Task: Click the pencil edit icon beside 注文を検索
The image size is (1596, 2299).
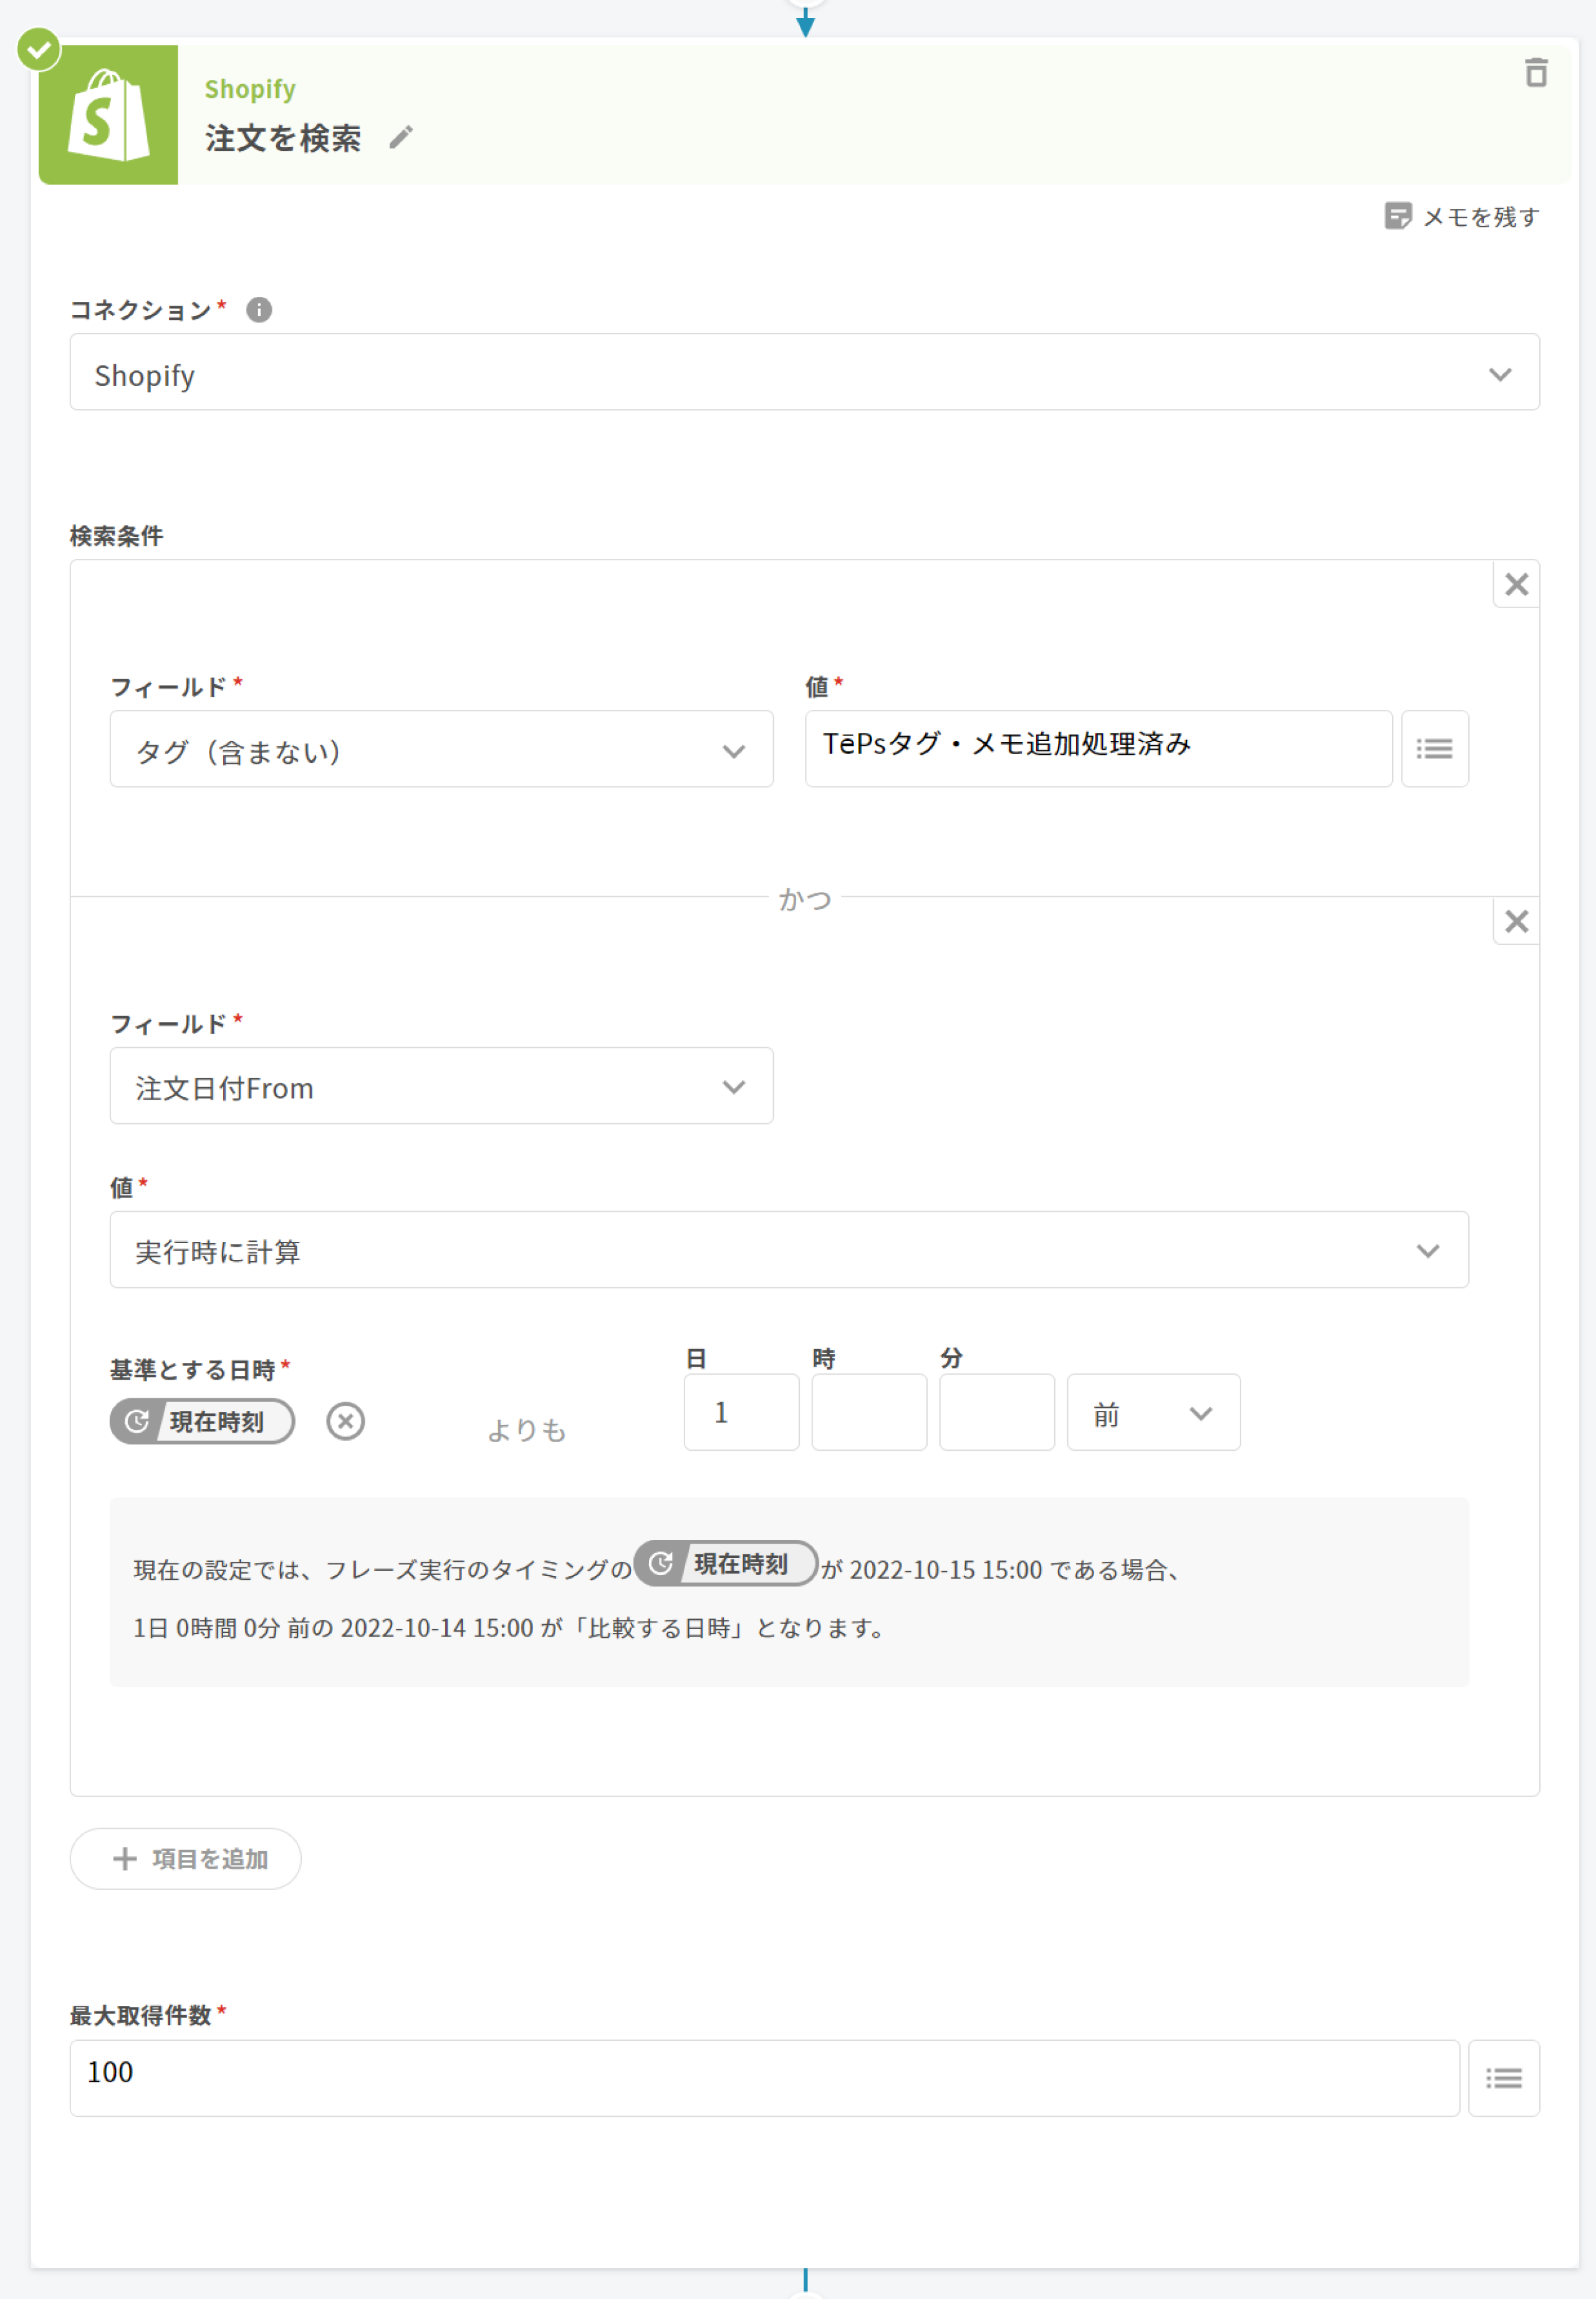Action: [x=401, y=138]
